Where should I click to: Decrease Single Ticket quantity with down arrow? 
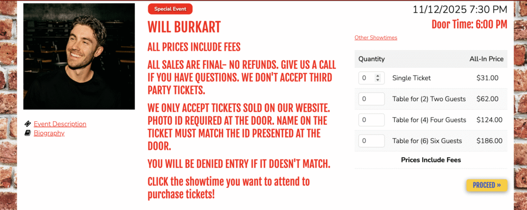point(378,80)
